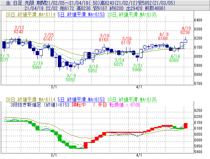The width and height of the screenshot is (210, 159).
Task: Click the 2/5 low price label
Action: [5, 58]
